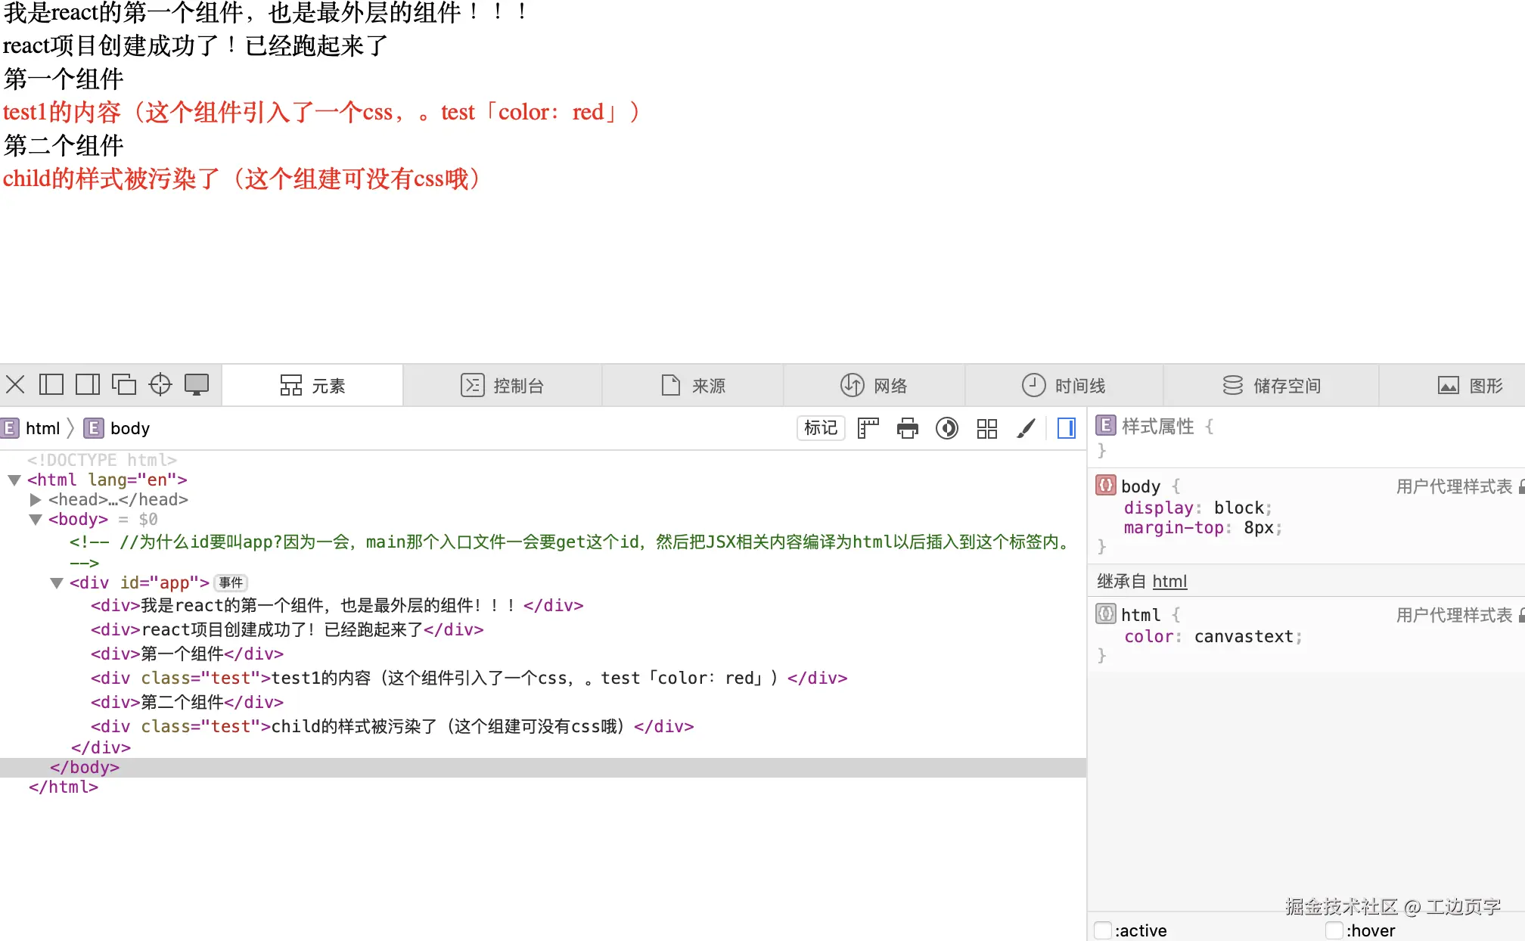
Task: Collapse the div id="app" node
Action: pos(56,583)
